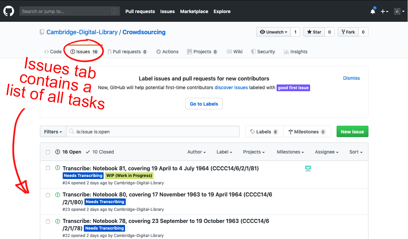Open the Transcribe: Notebook 81 issue
Screen dimensions: 408x239
[161, 168]
